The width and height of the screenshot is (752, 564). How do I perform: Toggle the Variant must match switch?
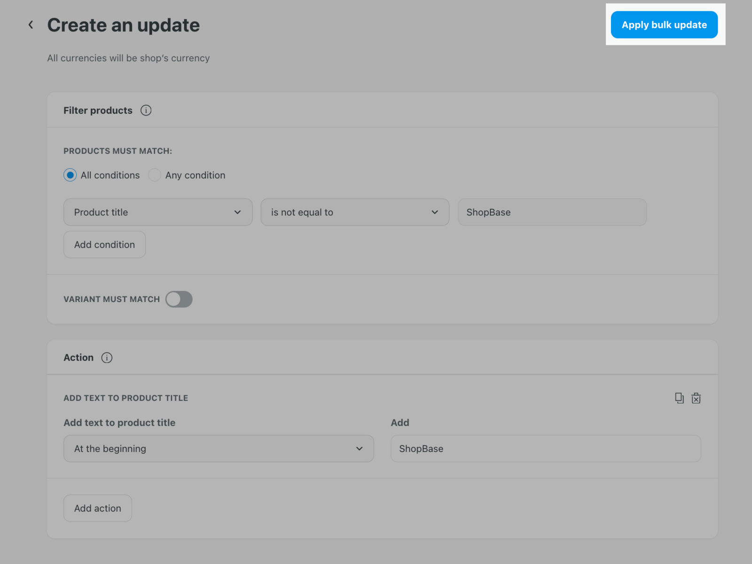179,299
